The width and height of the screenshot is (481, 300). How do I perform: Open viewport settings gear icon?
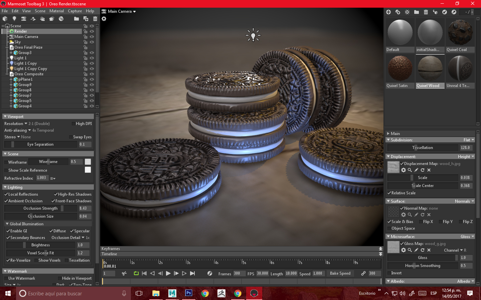click(x=104, y=19)
